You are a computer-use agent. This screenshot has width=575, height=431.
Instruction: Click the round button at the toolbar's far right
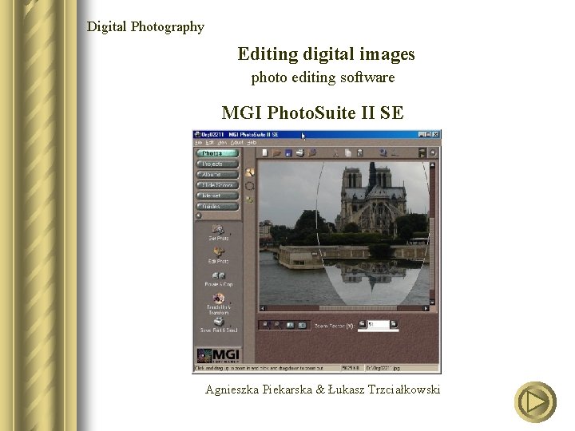pyautogui.click(x=433, y=152)
